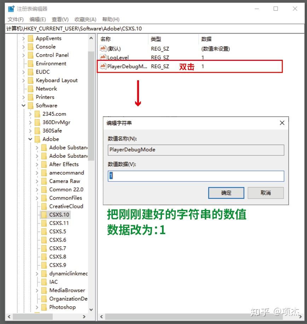Screen dimensions: 307x324
Task: Collapse the Adobe tree node
Action: click(x=30, y=139)
